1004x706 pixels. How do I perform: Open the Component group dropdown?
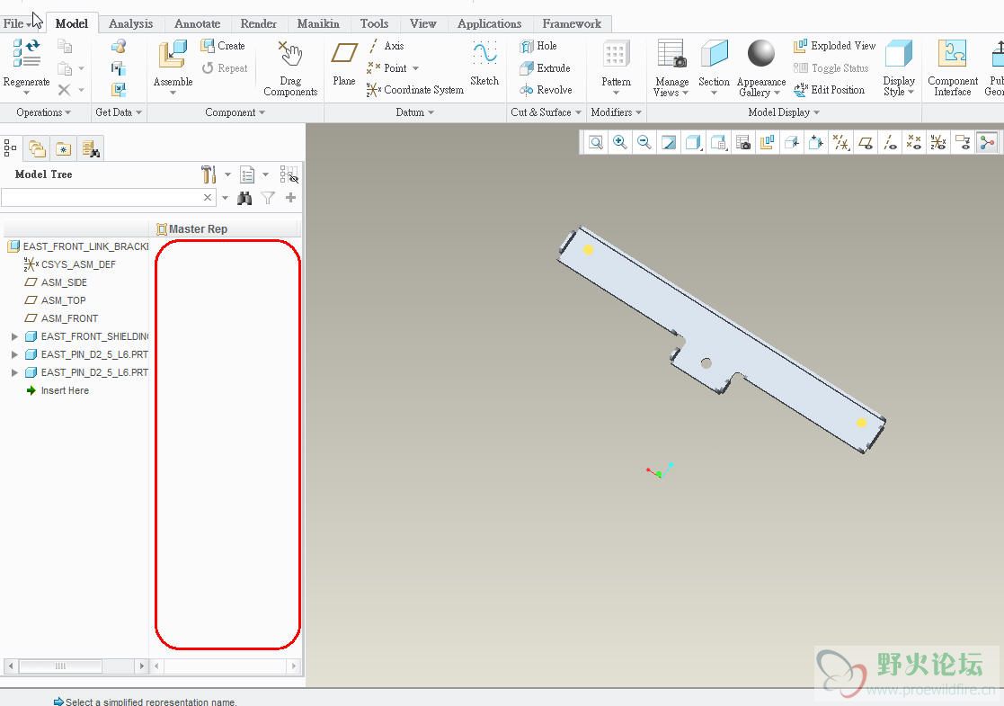235,112
